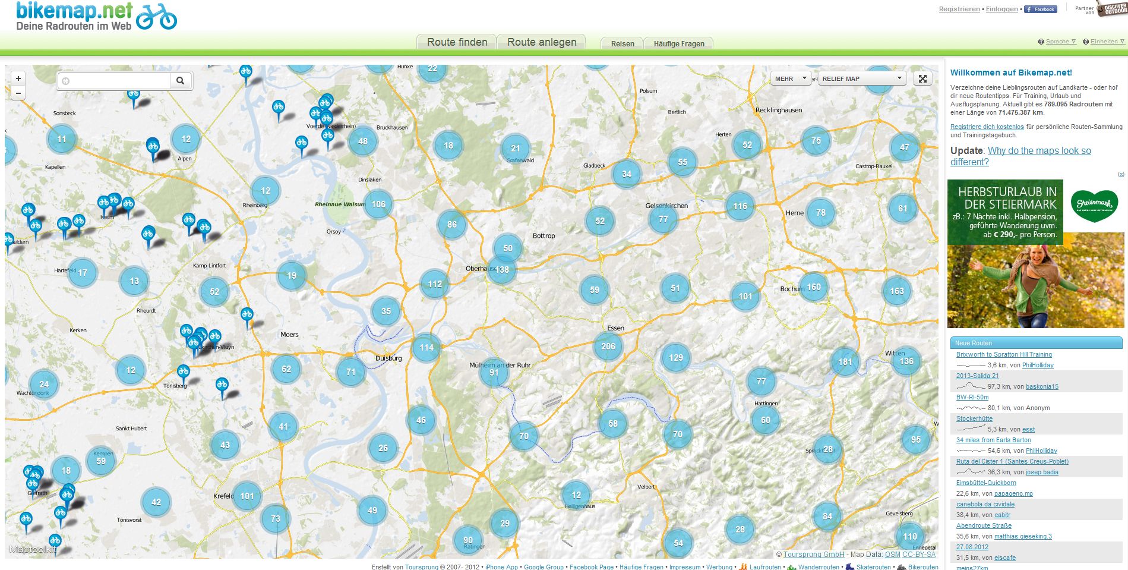Expand the MEHR dropdown on the map
Image resolution: width=1128 pixels, height=570 pixels.
791,78
